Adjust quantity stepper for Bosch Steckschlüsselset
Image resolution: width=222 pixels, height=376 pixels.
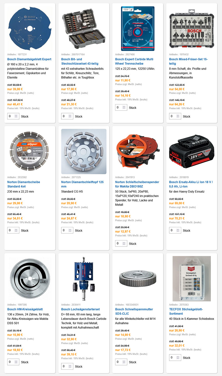tap(70, 116)
